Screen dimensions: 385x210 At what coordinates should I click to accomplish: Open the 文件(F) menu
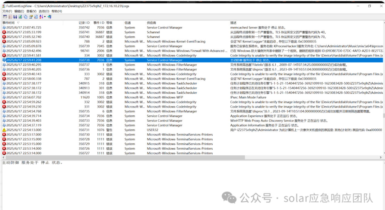tap(7, 11)
